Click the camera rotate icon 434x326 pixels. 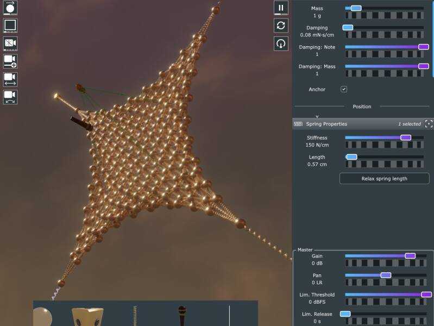tap(10, 97)
